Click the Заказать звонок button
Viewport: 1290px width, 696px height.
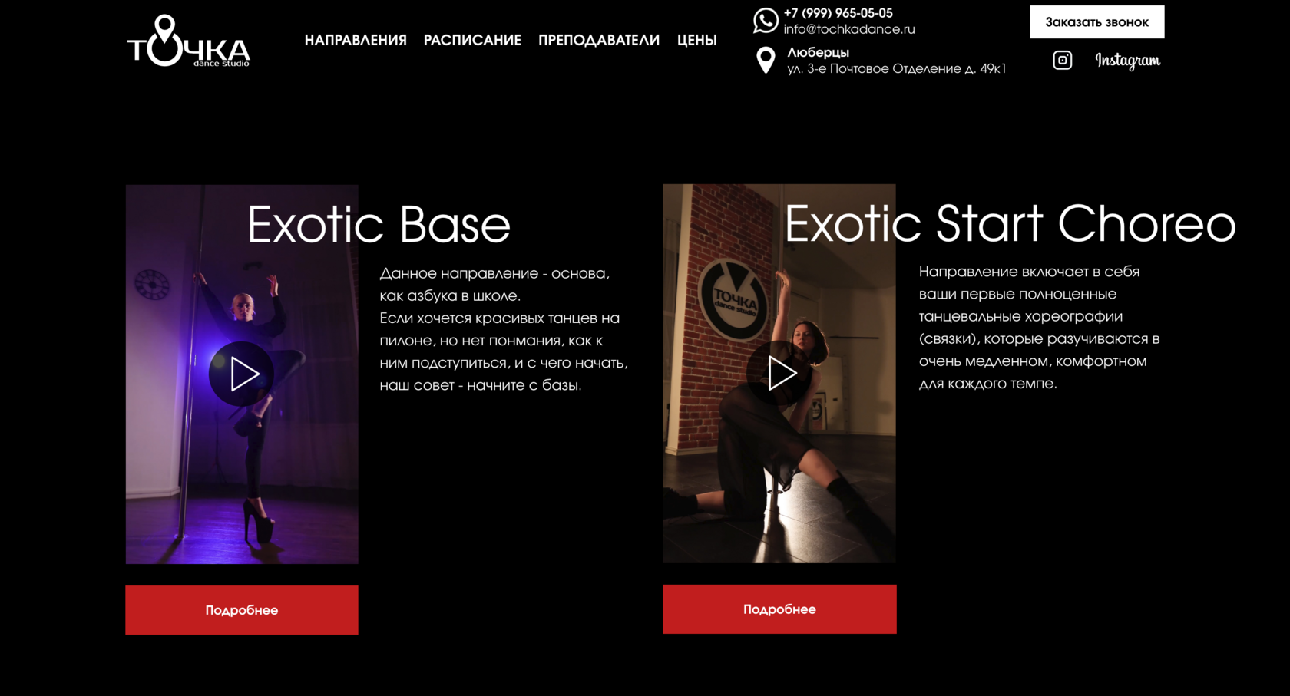point(1096,21)
